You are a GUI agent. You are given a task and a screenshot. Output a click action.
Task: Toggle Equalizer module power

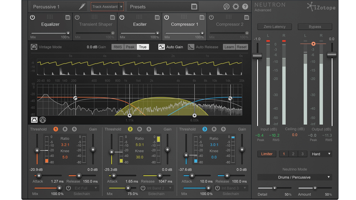(33, 18)
